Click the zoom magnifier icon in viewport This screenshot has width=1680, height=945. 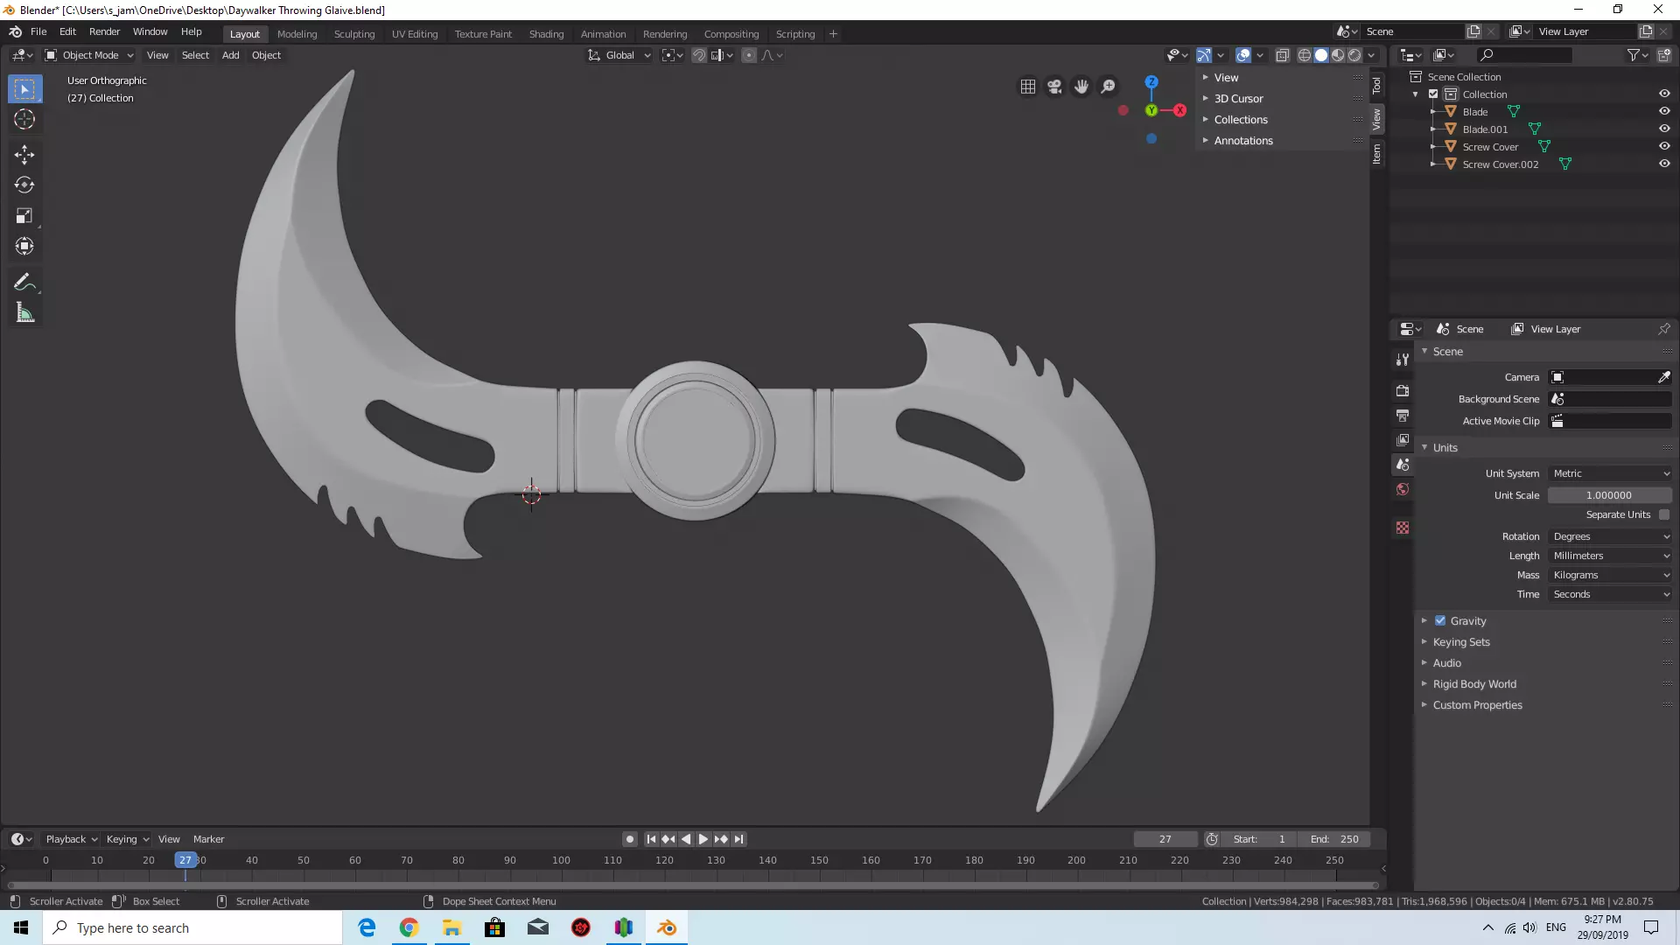click(1108, 87)
